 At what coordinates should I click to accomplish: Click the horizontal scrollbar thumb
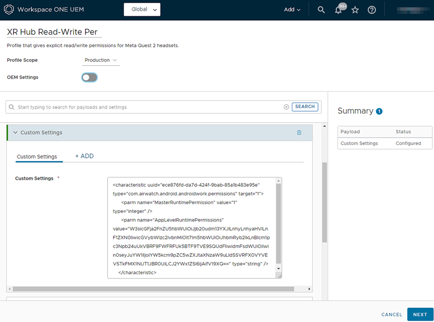pyautogui.click(x=154, y=289)
